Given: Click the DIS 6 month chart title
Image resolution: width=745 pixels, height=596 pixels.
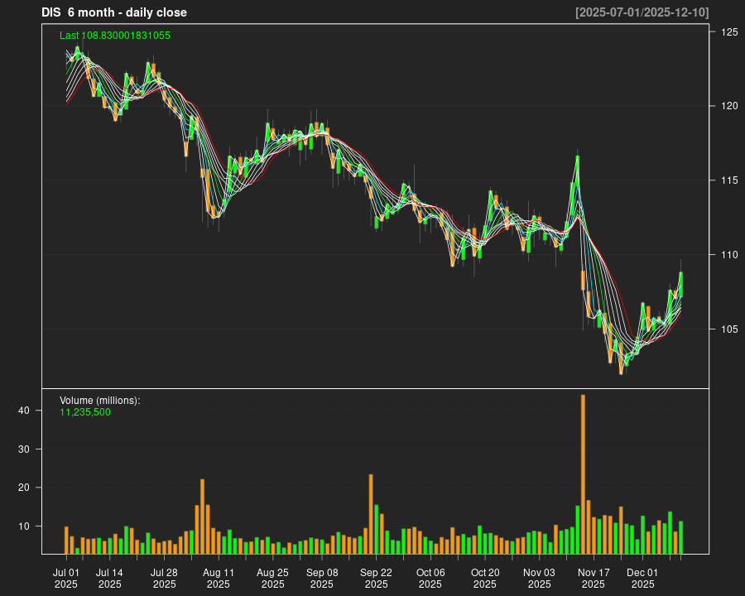Looking at the screenshot, I should point(114,12).
